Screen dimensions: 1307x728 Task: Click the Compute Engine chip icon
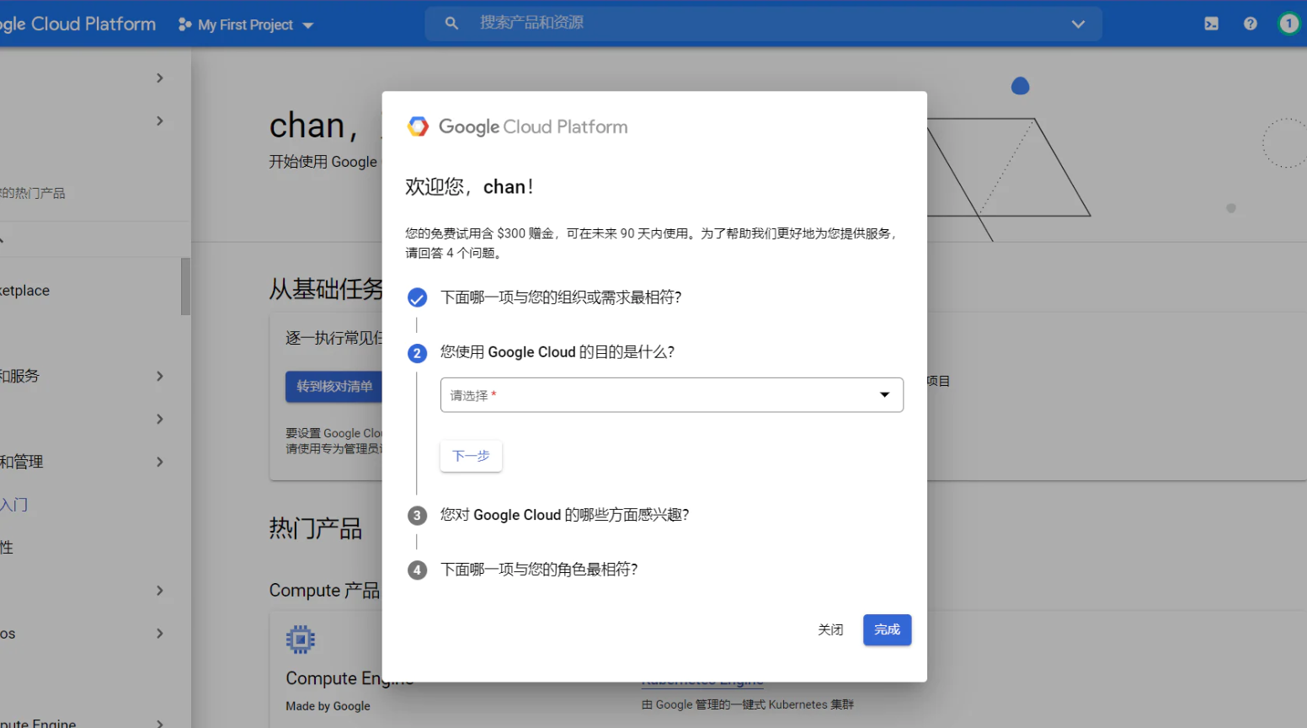tap(300, 640)
